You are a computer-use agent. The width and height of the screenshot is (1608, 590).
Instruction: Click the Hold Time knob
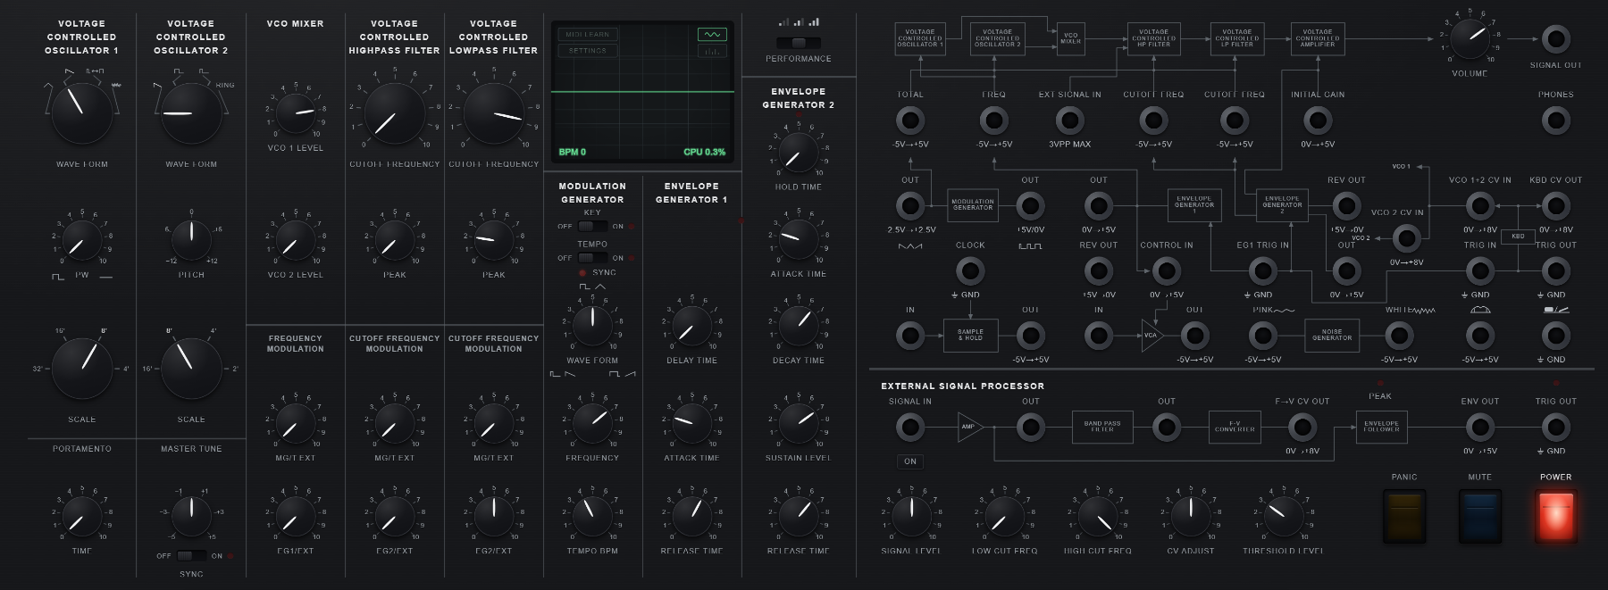(799, 153)
